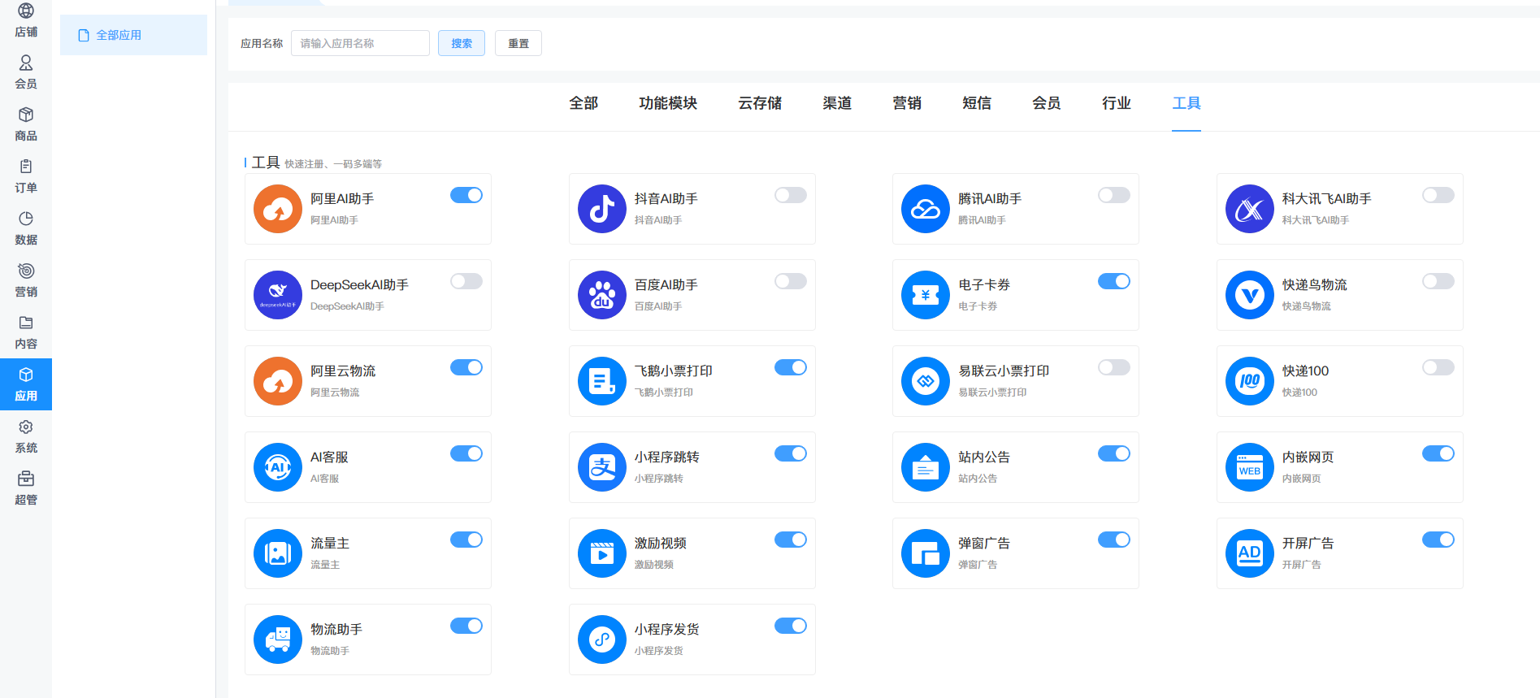Click the 弹窗广告 card title
This screenshot has height=698, width=1540.
coord(984,544)
